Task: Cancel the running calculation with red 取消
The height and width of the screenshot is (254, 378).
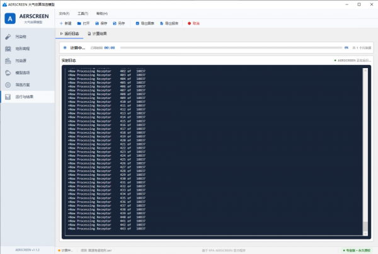Action: 193,23
